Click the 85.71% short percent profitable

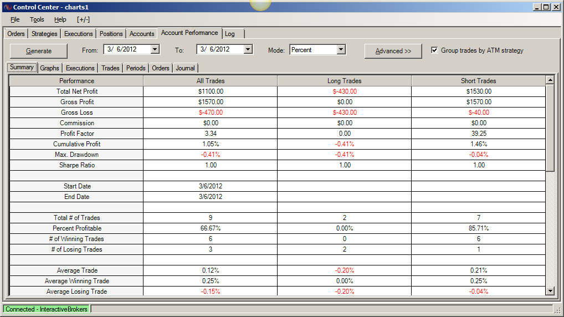tap(478, 228)
